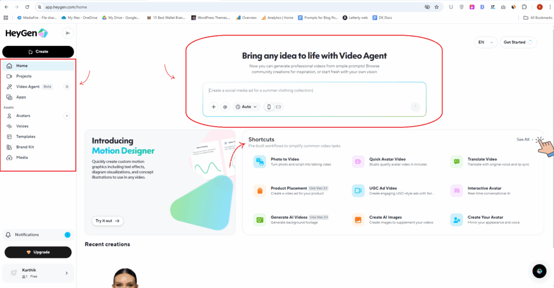Click the notifications count badge
The width and height of the screenshot is (554, 288).
tap(68, 234)
